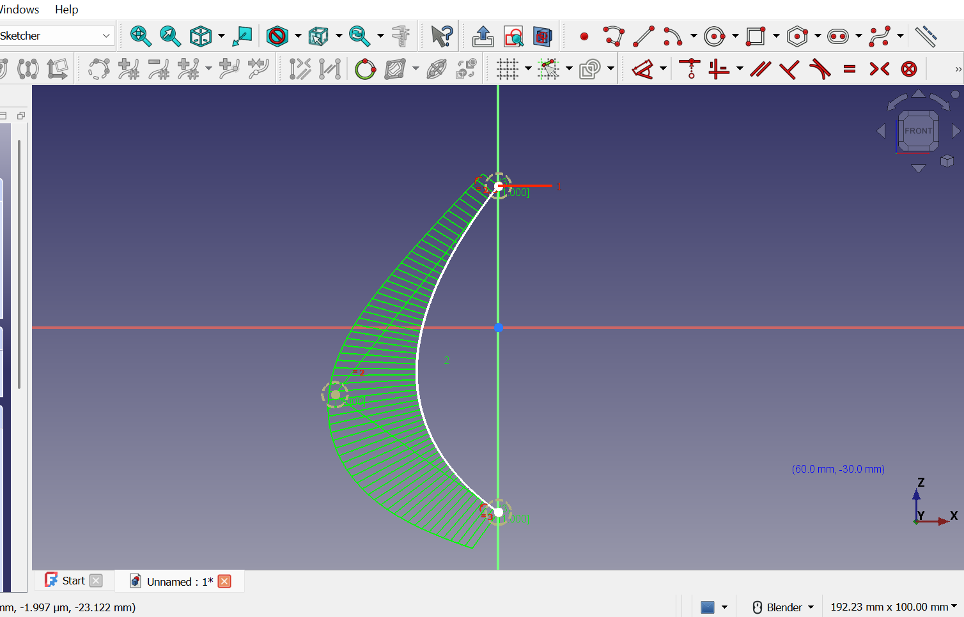Select the Slot tool

838,36
